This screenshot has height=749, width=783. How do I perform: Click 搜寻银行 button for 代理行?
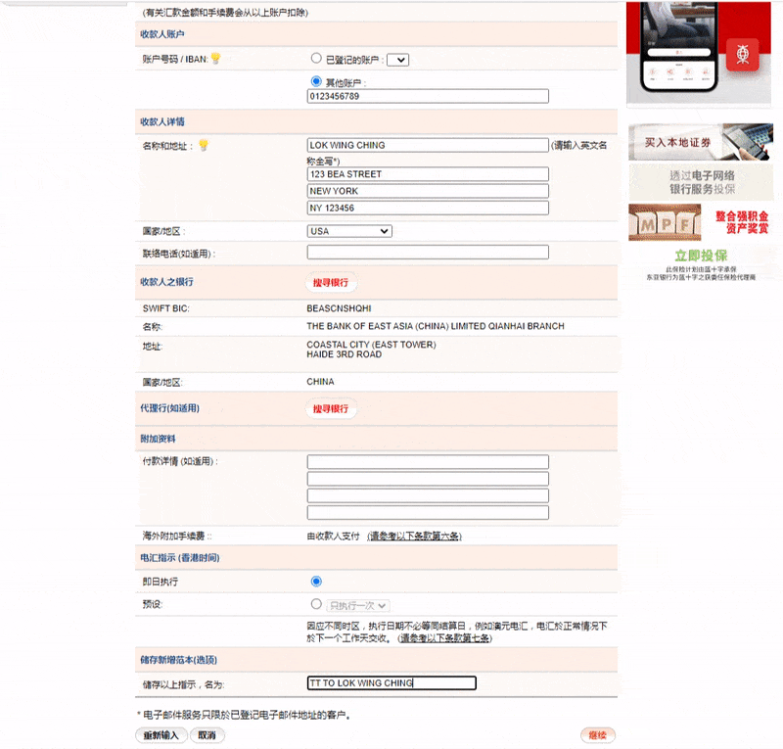pyautogui.click(x=331, y=408)
